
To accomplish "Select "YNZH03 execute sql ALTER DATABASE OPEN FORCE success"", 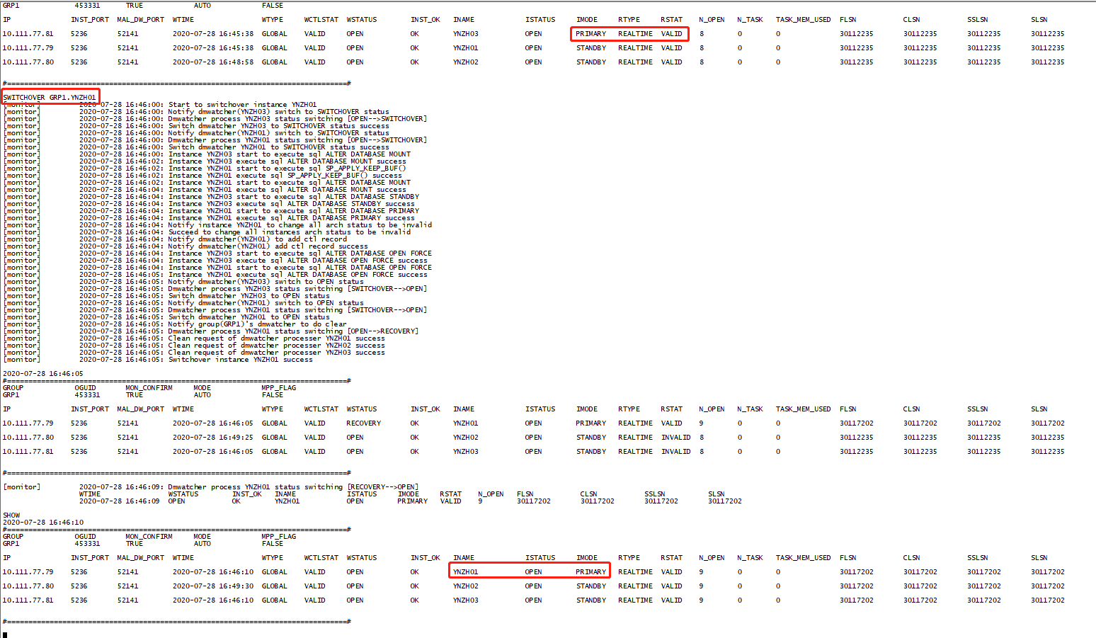I will pyautogui.click(x=297, y=261).
